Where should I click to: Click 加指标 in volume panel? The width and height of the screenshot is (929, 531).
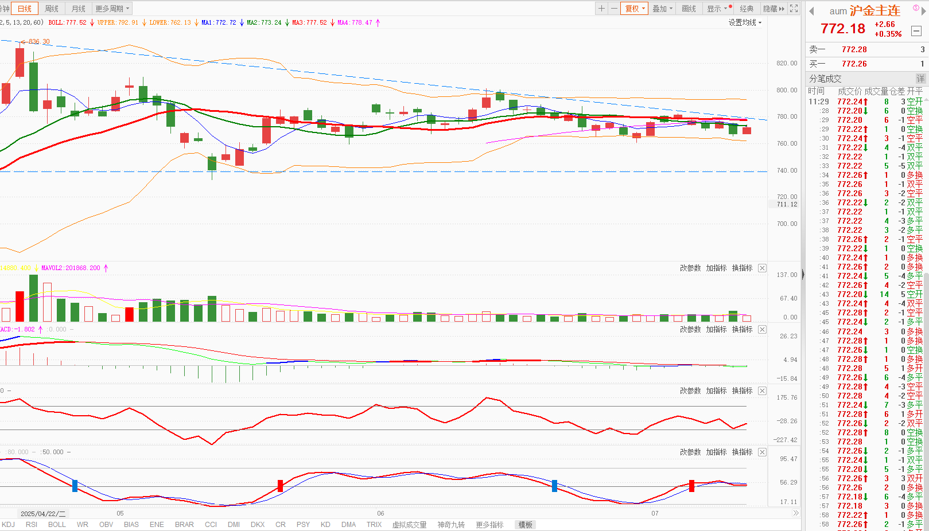716,268
